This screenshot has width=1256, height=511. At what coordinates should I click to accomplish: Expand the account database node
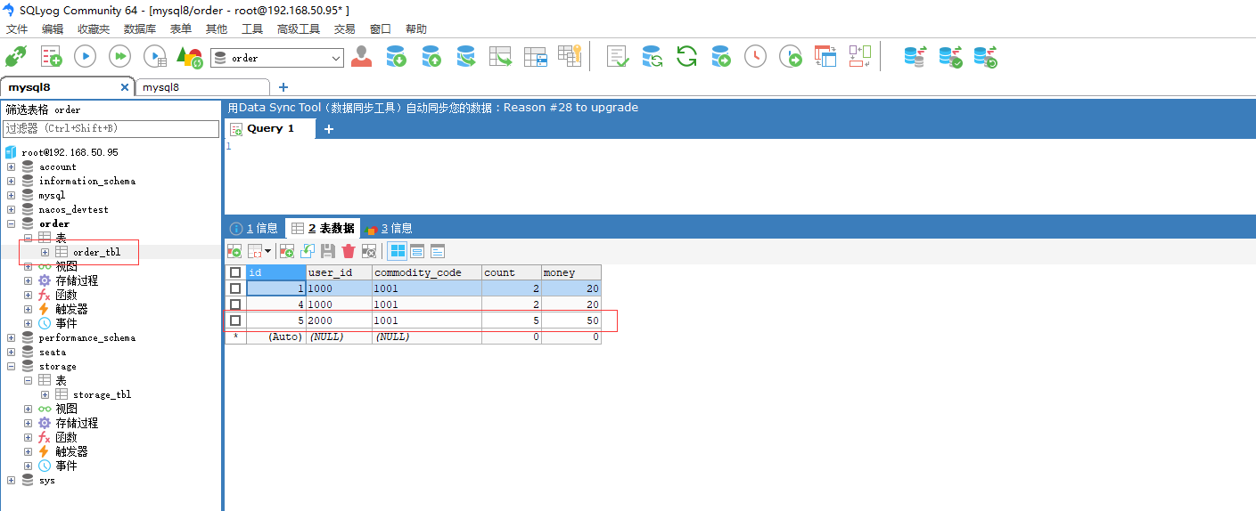click(11, 166)
